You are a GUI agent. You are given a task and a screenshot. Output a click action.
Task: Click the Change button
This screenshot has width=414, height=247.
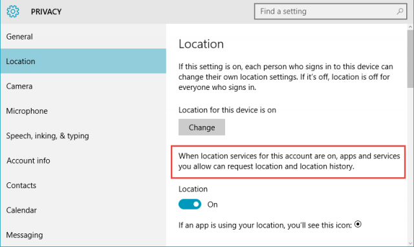[x=202, y=127]
